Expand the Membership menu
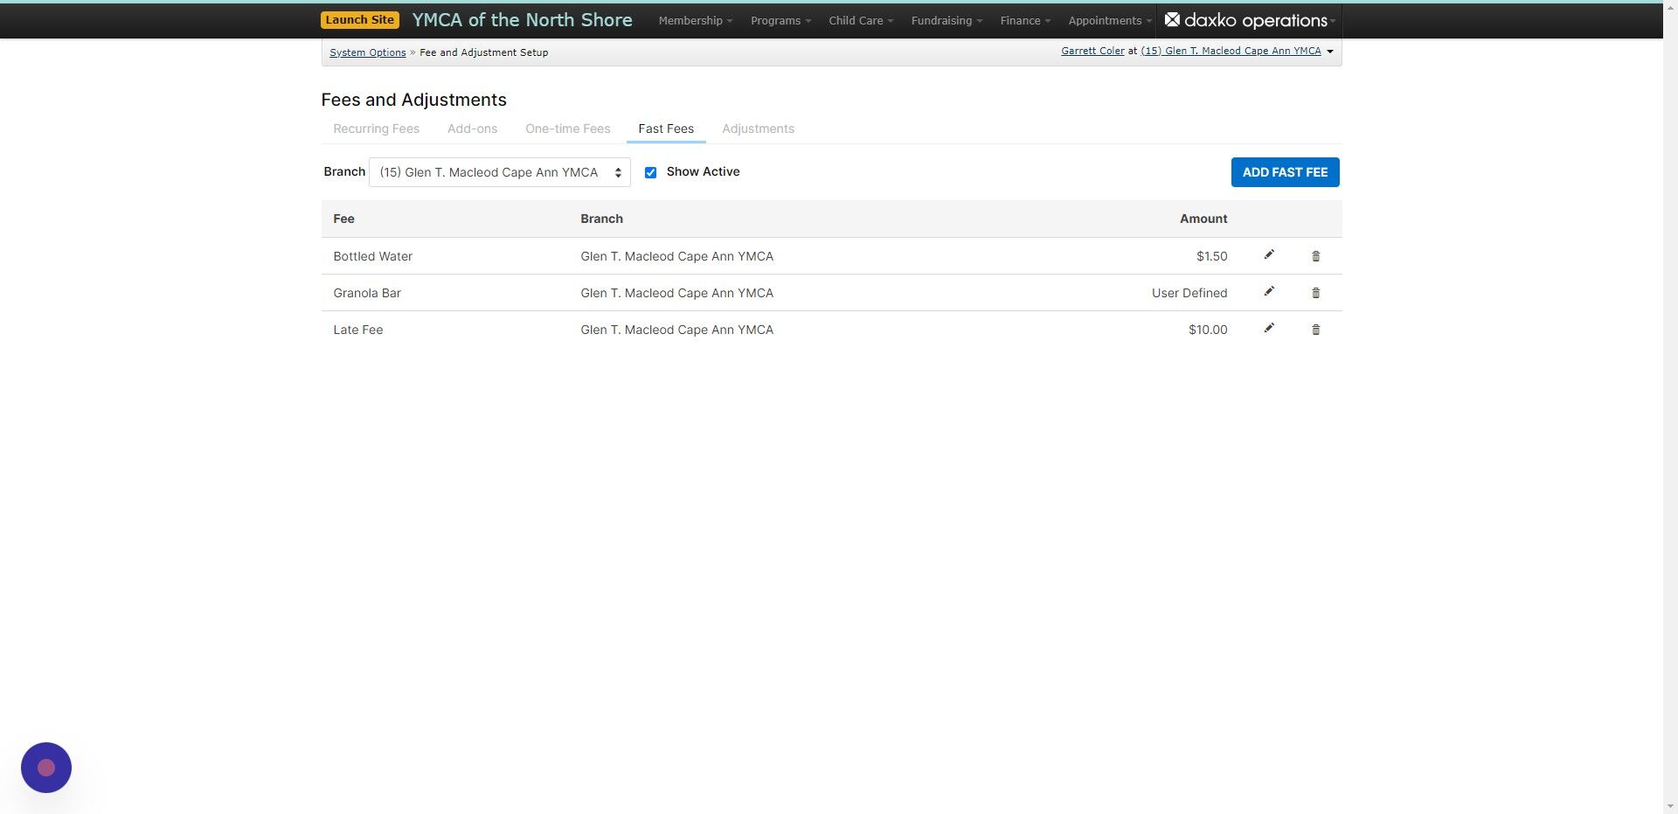 pos(695,20)
